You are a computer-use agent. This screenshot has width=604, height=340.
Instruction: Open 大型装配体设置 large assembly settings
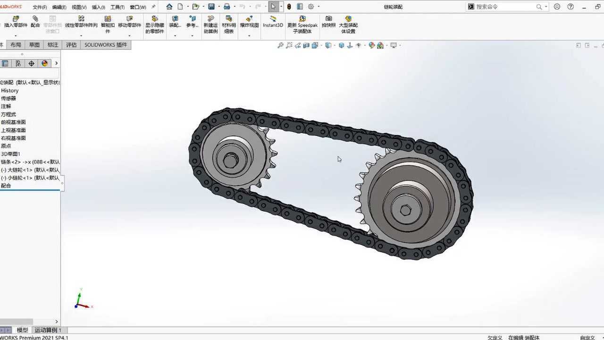coord(348,19)
